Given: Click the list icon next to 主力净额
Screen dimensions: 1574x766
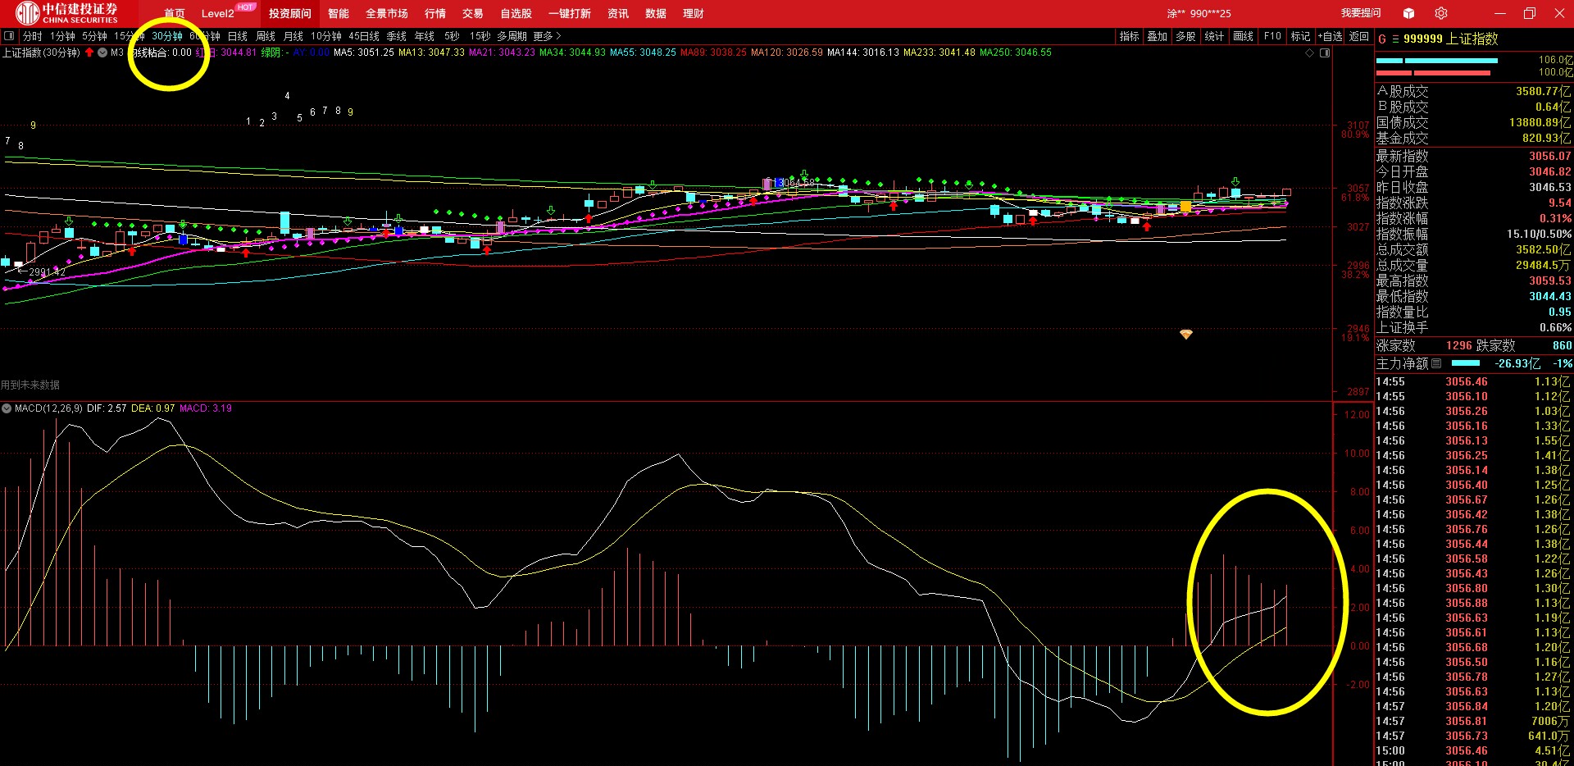Looking at the screenshot, I should [1436, 363].
